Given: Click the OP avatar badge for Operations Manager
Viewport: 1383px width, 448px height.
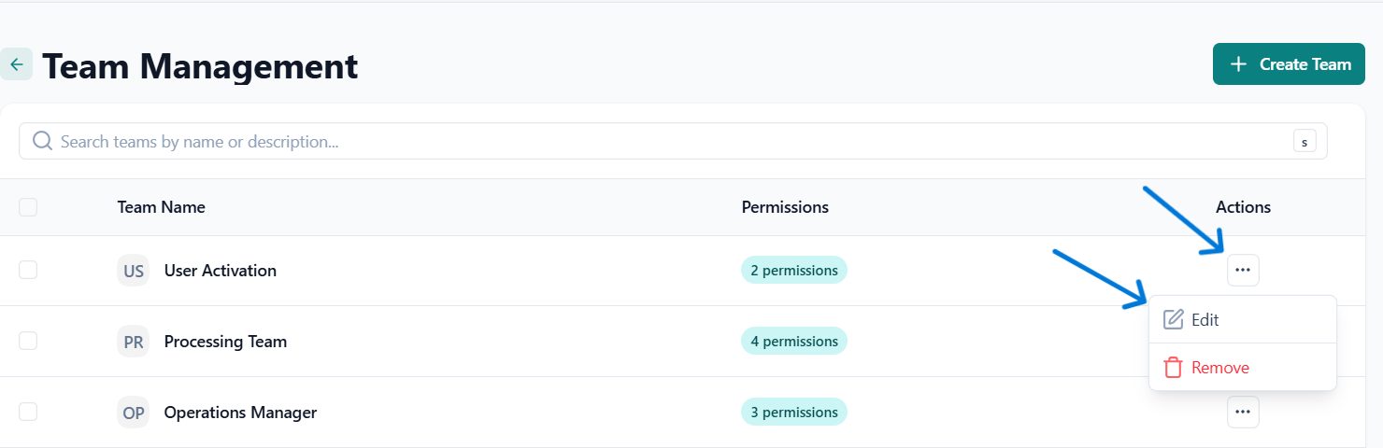Looking at the screenshot, I should tap(134, 413).
